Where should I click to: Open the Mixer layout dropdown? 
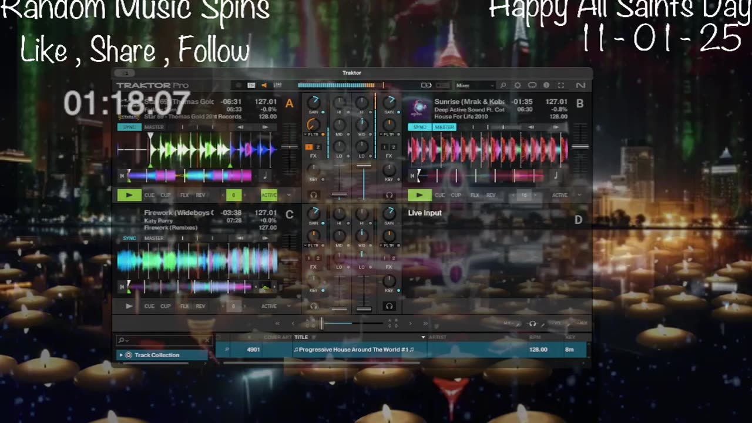coord(475,85)
